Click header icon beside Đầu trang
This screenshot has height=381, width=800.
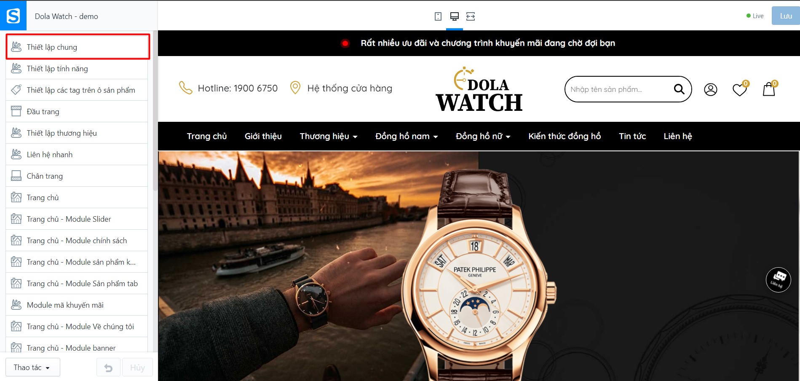click(x=16, y=111)
